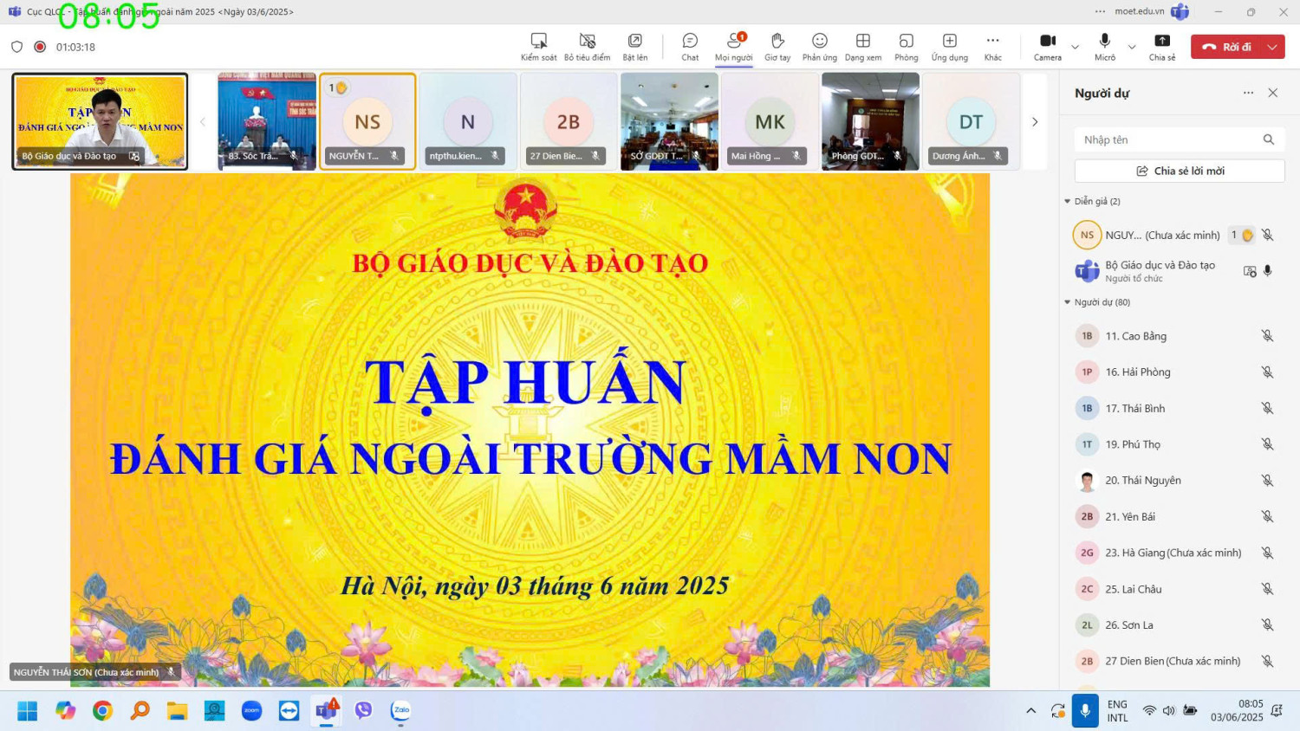Click Rời đi to leave meeting
This screenshot has height=731, width=1300.
1227,47
